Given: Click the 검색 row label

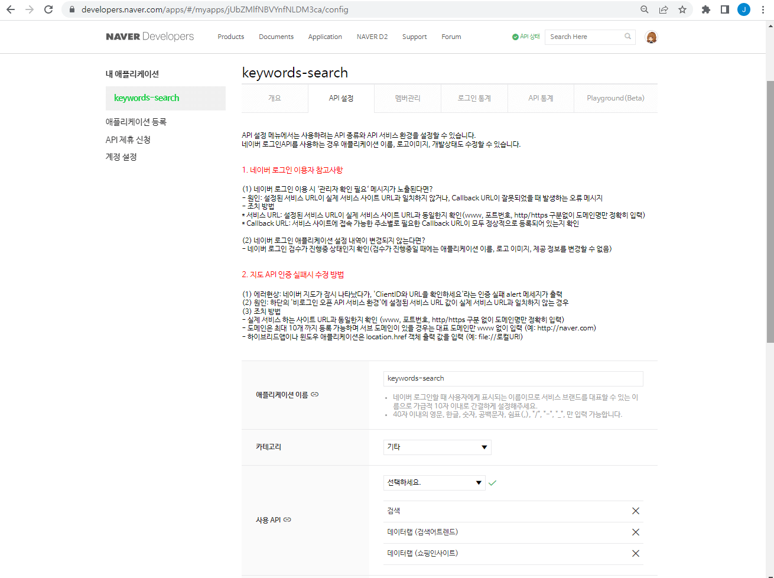Looking at the screenshot, I should point(393,511).
